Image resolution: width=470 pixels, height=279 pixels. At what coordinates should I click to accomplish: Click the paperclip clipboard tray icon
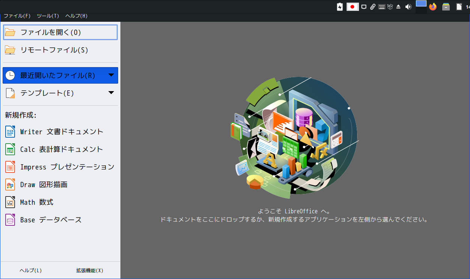(x=372, y=7)
